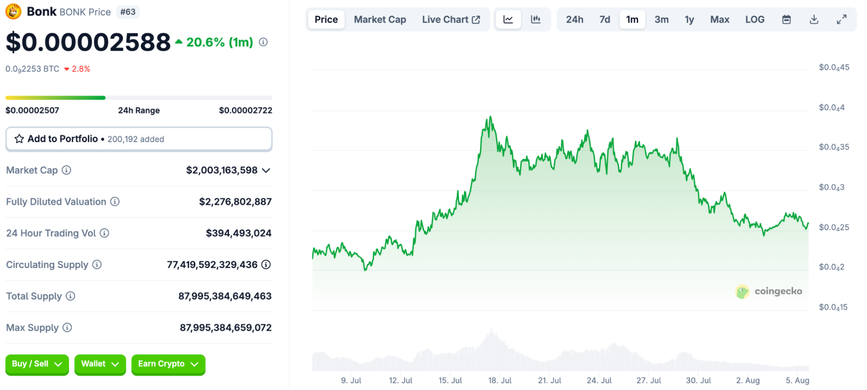Expand the Buy / Sell dropdown
This screenshot has width=867, height=390.
[x=37, y=364]
